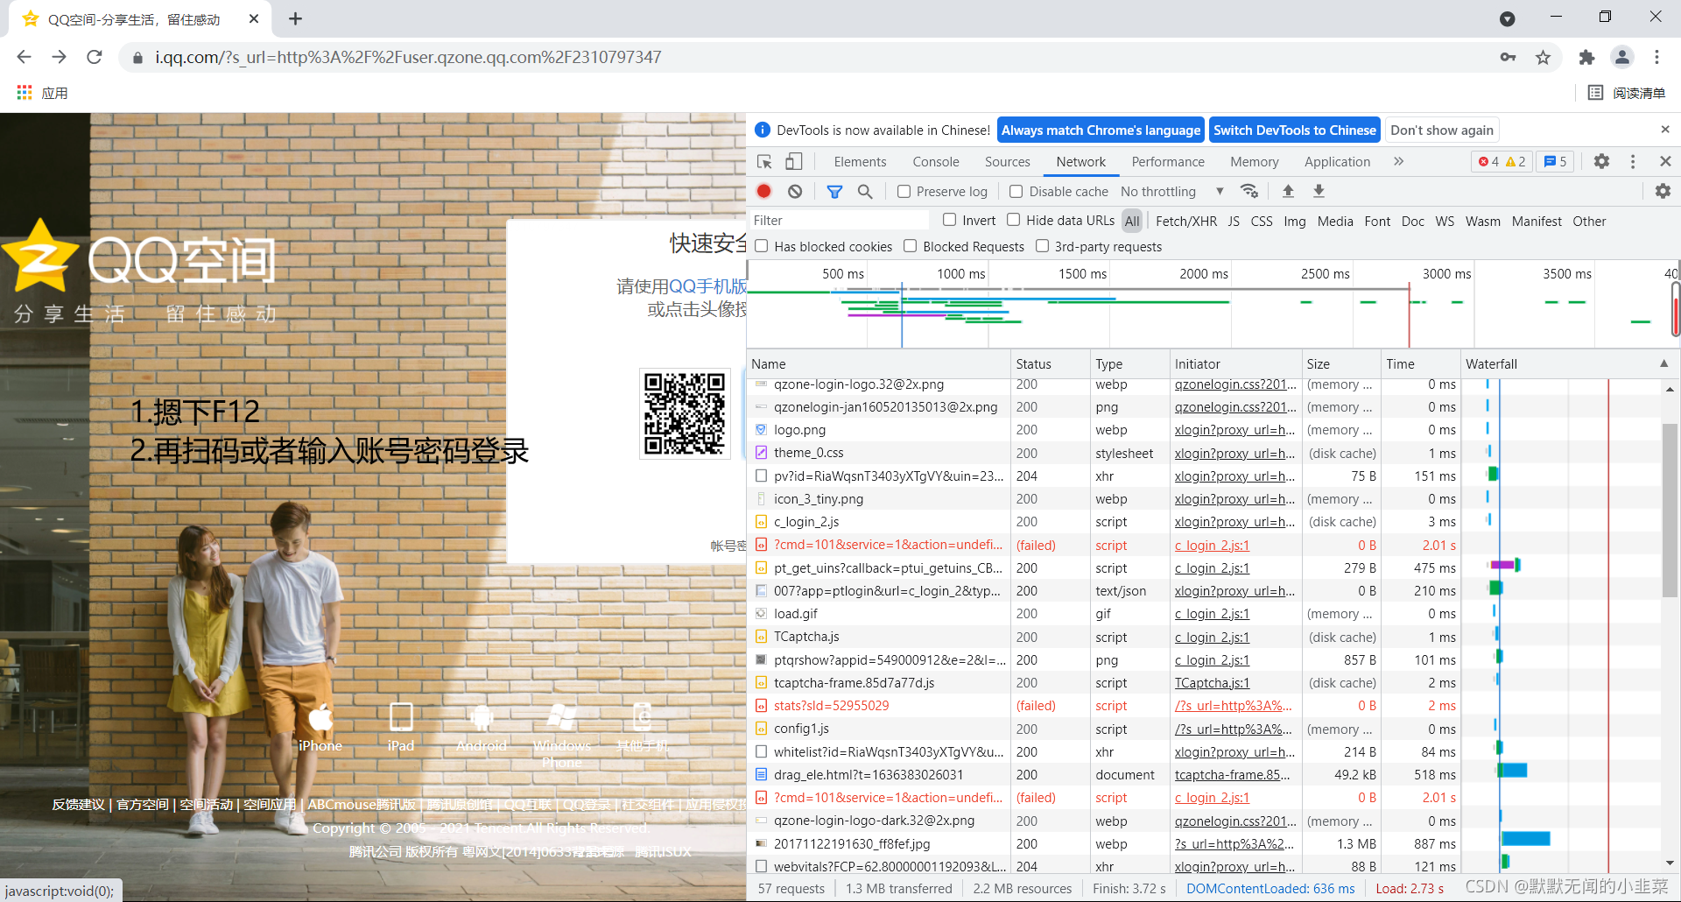
Task: Click Always match Chrome's language button
Action: [1101, 130]
